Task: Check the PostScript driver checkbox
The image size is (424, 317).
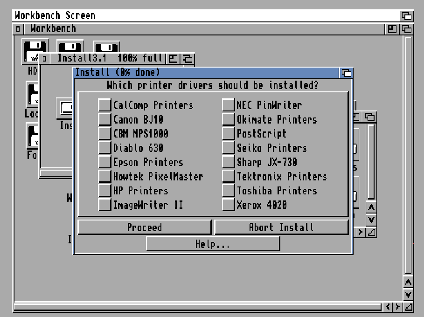Action: tap(228, 133)
